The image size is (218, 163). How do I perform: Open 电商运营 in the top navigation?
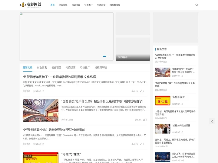(x=101, y=5)
